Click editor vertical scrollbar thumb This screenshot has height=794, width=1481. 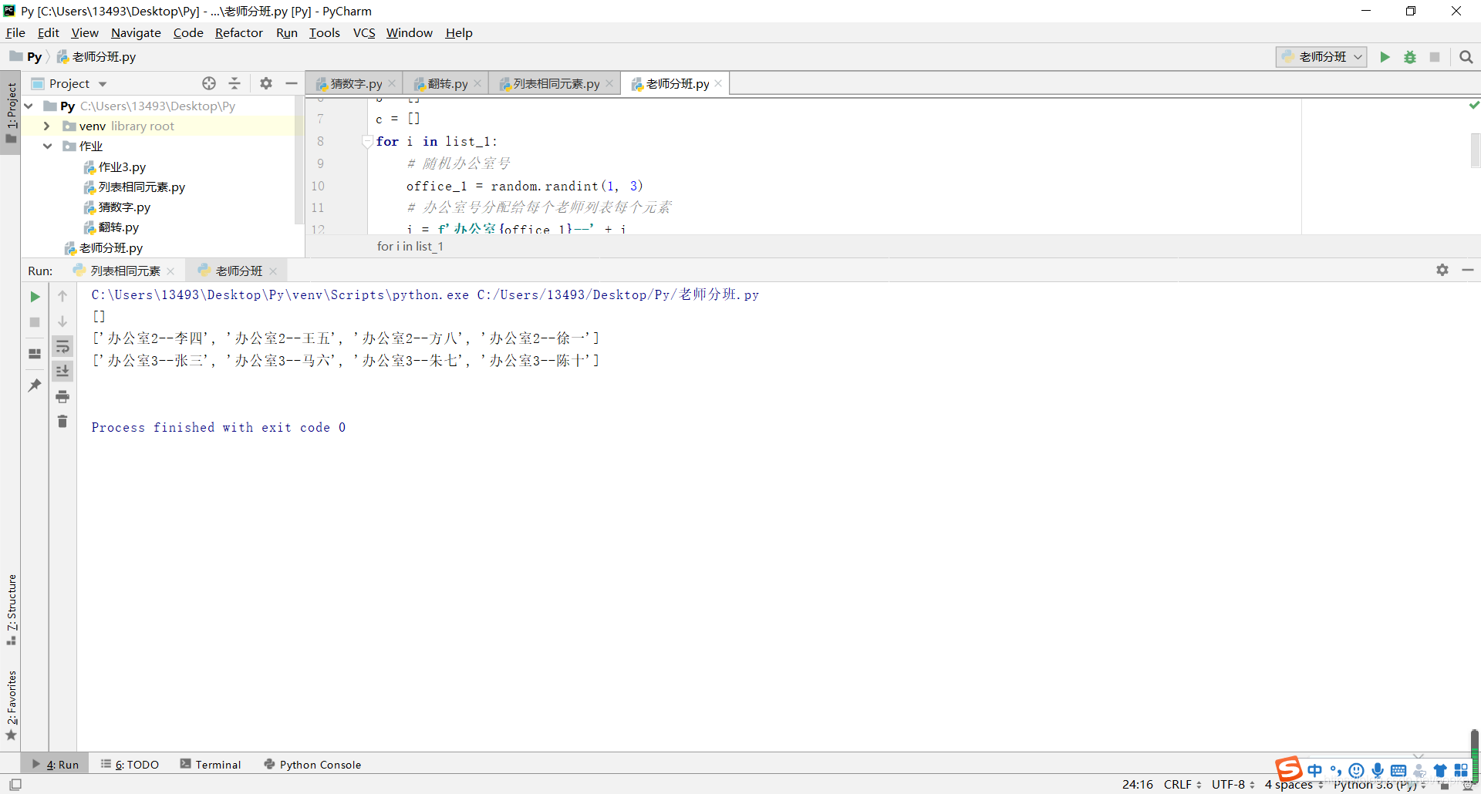[x=1475, y=150]
